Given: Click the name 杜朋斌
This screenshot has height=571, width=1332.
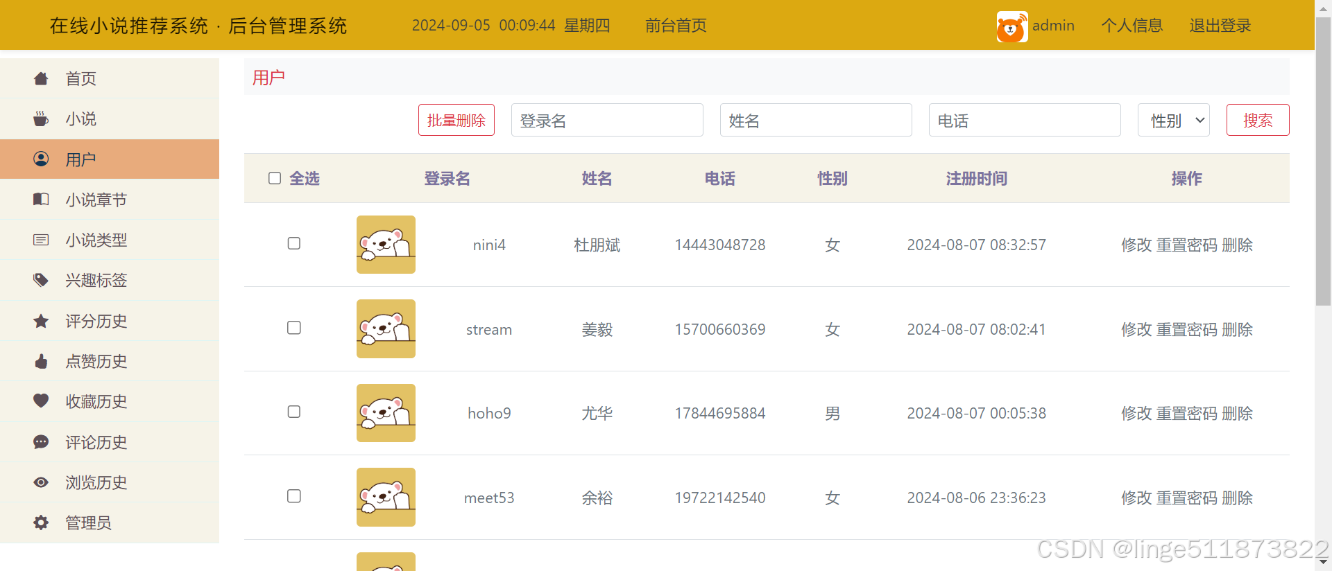Looking at the screenshot, I should click(x=597, y=245).
